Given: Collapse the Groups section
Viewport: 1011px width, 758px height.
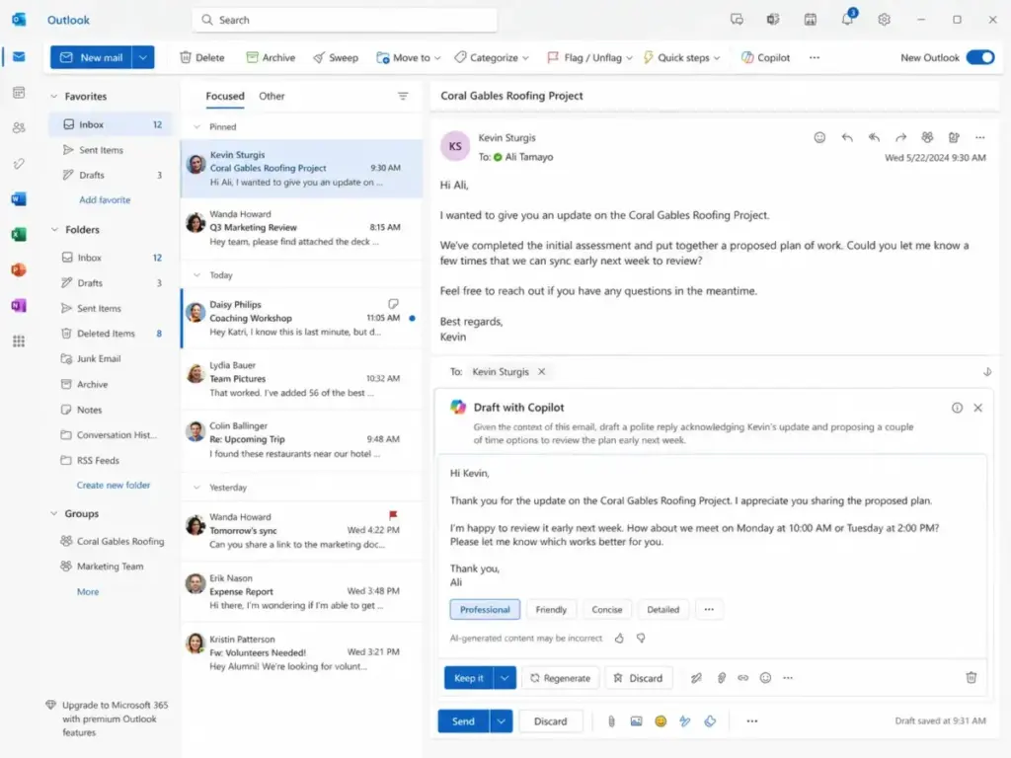Looking at the screenshot, I should pos(54,513).
